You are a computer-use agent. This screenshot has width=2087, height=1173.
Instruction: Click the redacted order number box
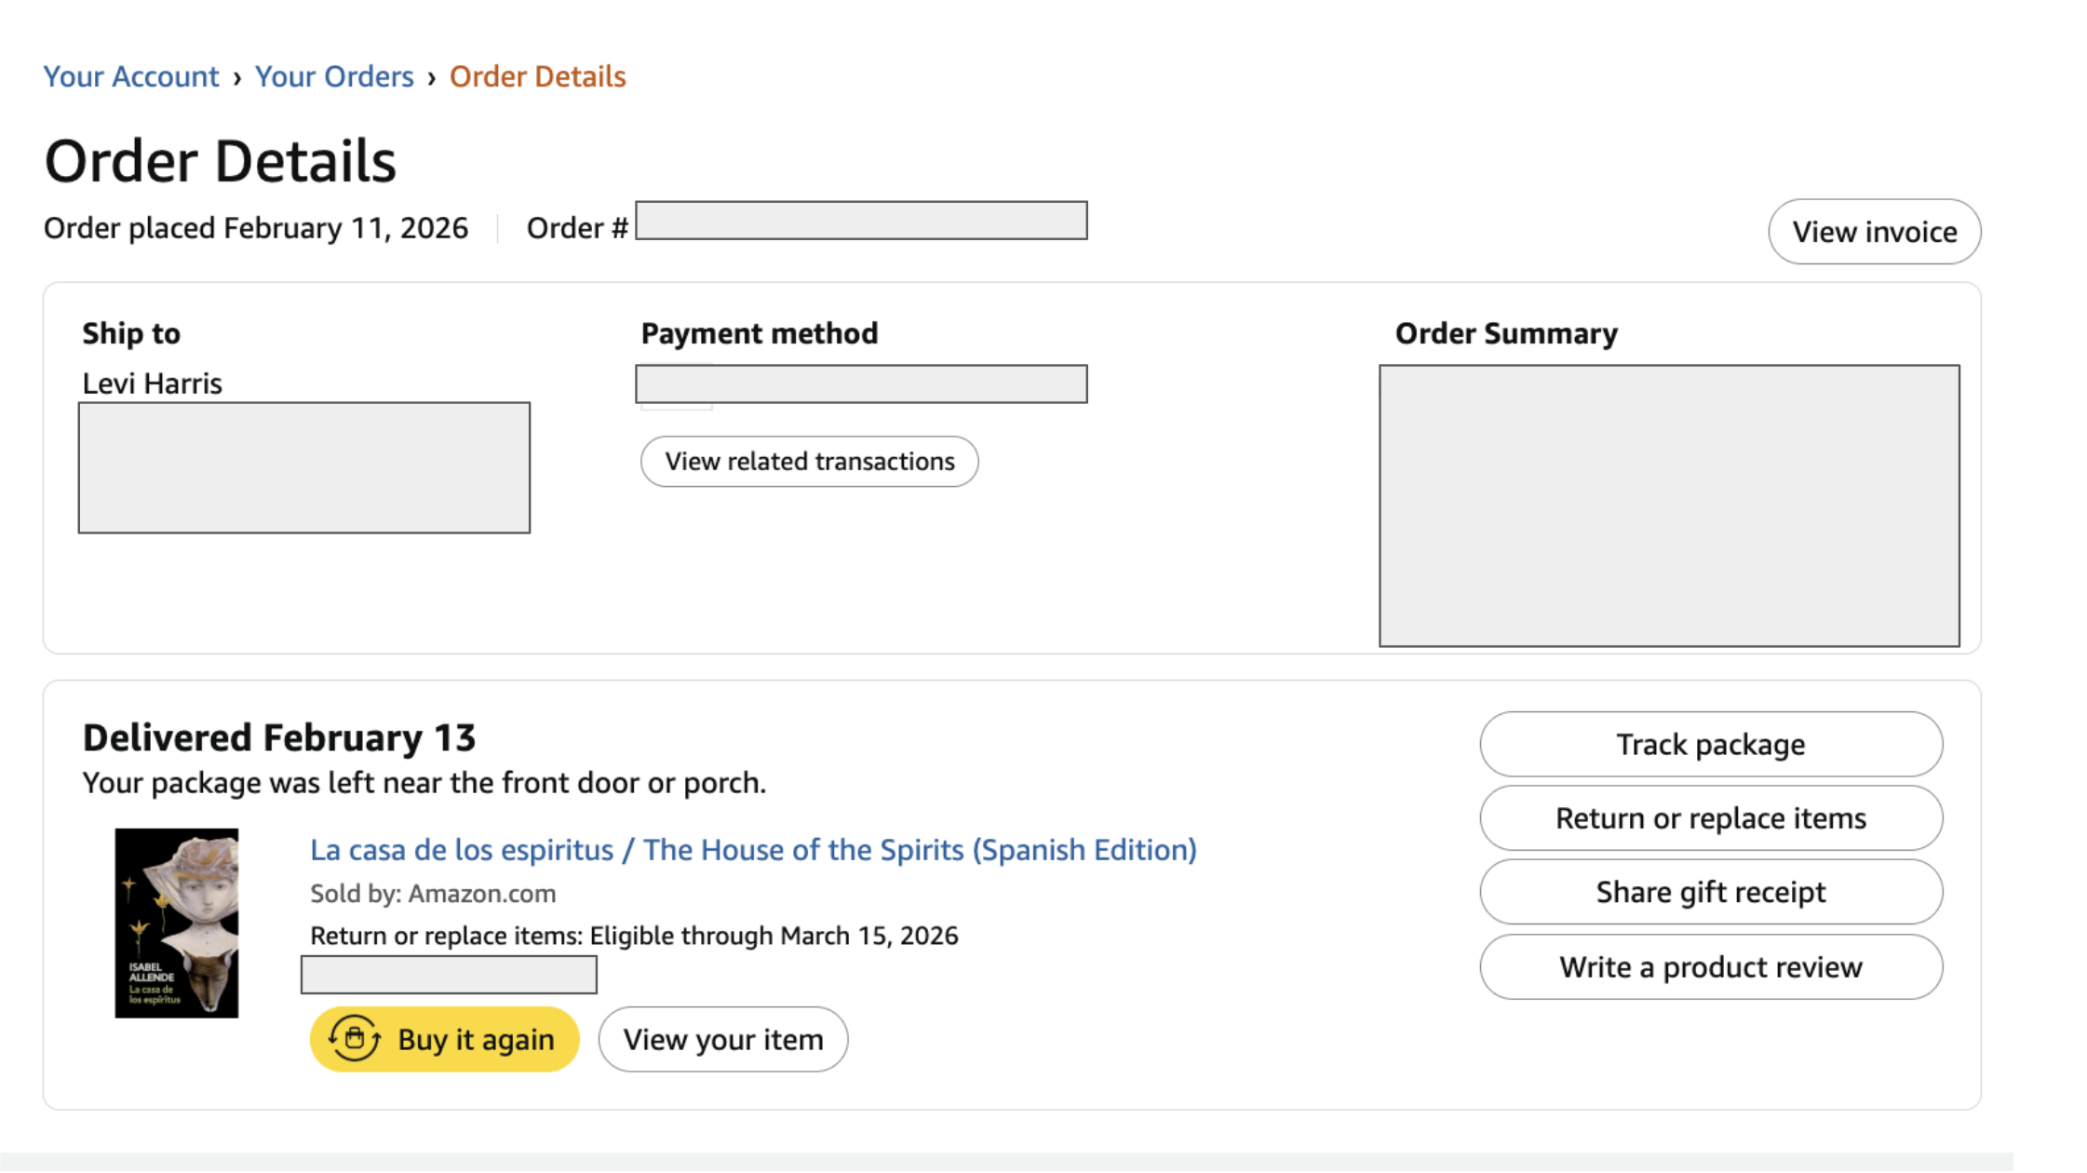[x=861, y=221]
